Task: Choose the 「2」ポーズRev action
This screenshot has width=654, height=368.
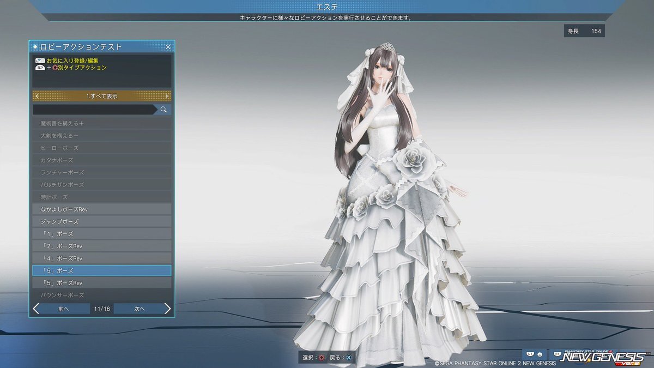Action: (102, 246)
